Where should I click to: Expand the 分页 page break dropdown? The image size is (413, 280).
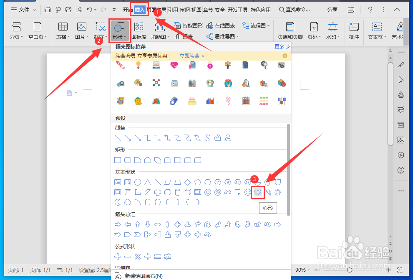pyautogui.click(x=22, y=37)
